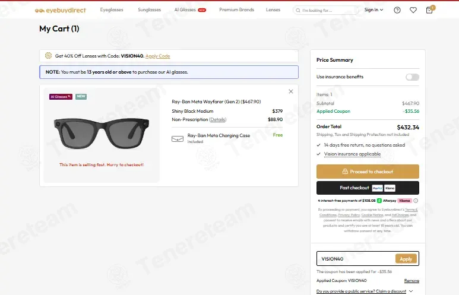Open Non-Prescription Details link
Image resolution: width=459 pixels, height=295 pixels.
pos(217,119)
